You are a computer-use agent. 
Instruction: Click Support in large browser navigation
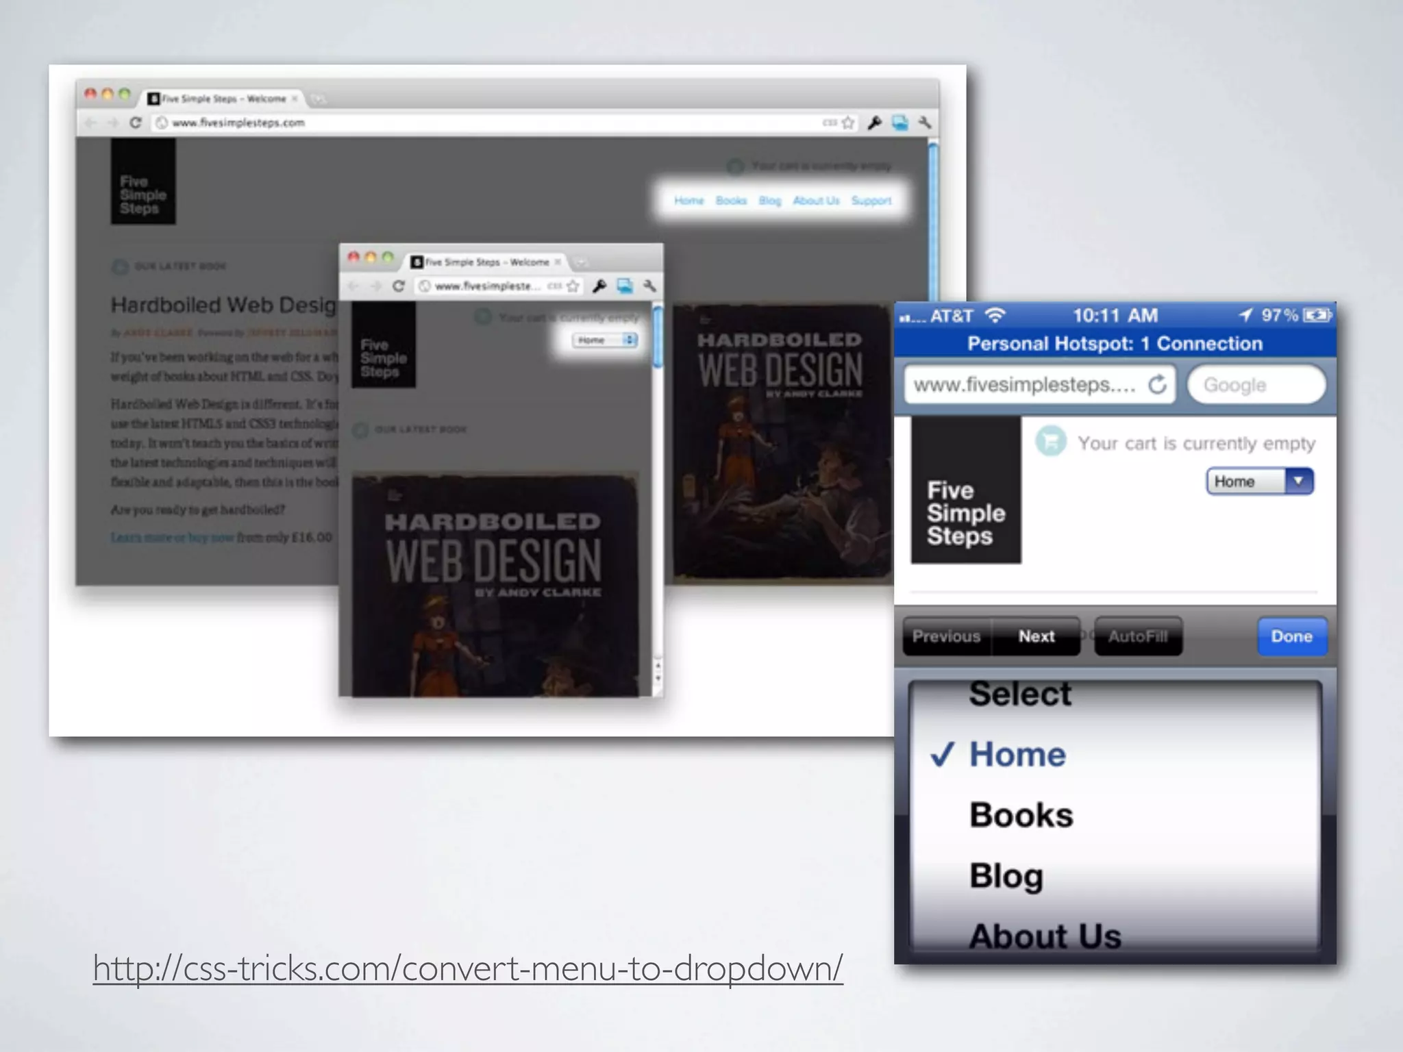click(871, 201)
